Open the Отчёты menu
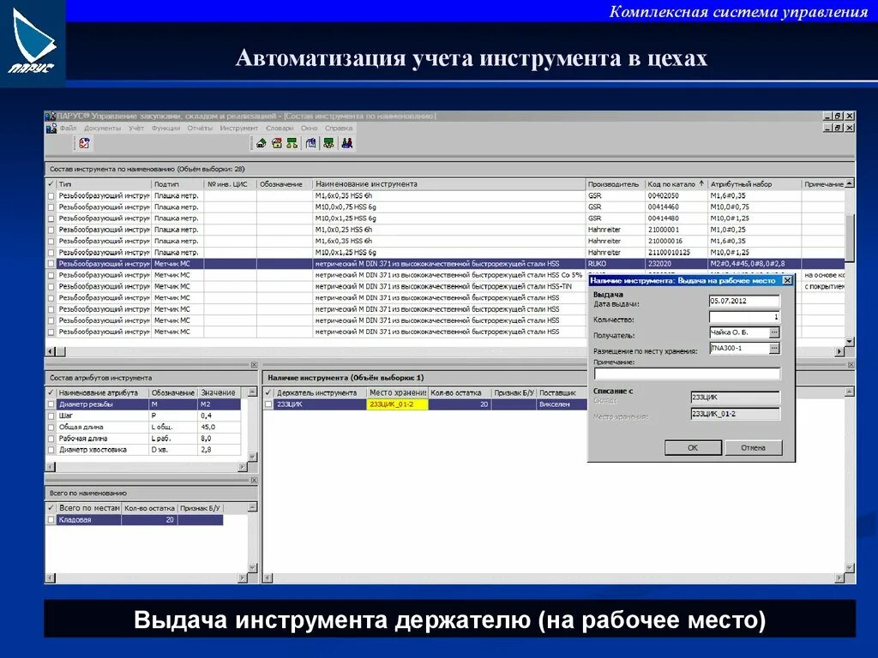 [x=200, y=129]
